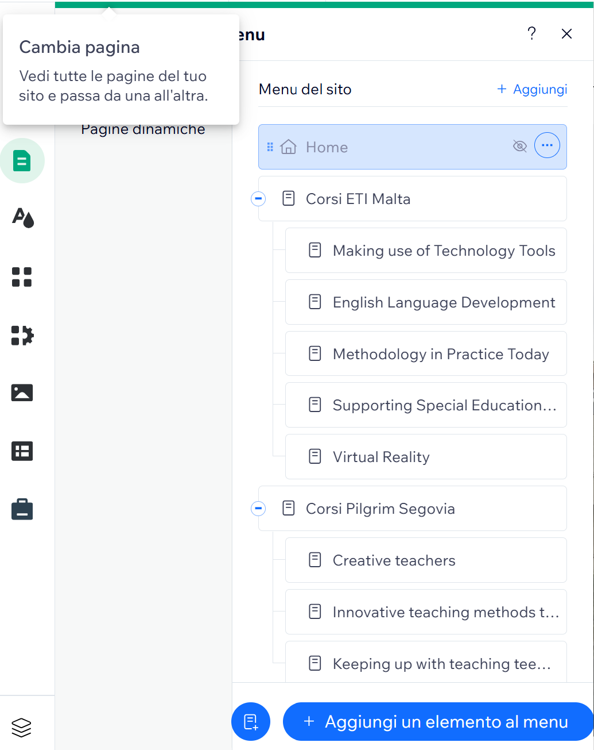Click the Aggiungi link beside Menu del sito
The image size is (594, 750).
[532, 89]
